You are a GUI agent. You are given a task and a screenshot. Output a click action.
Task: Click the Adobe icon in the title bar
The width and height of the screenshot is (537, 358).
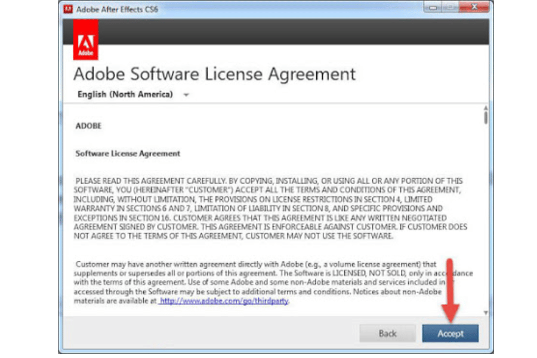tap(68, 10)
